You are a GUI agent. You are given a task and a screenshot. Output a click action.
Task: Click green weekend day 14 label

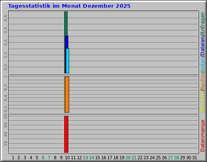[x=91, y=158]
